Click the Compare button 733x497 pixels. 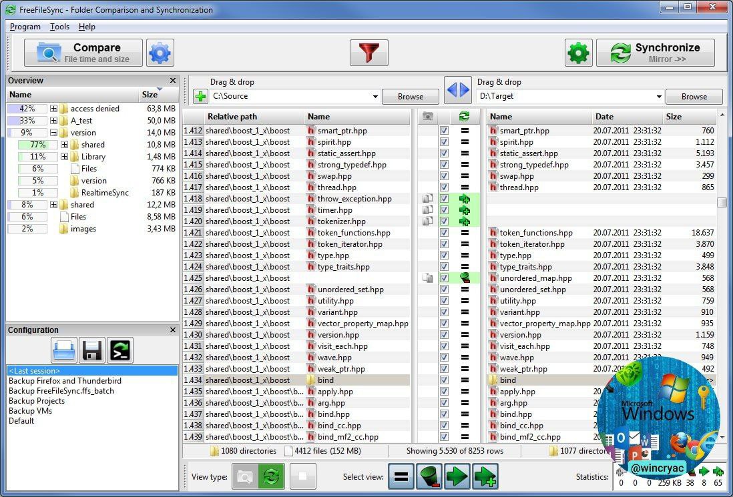[83, 52]
